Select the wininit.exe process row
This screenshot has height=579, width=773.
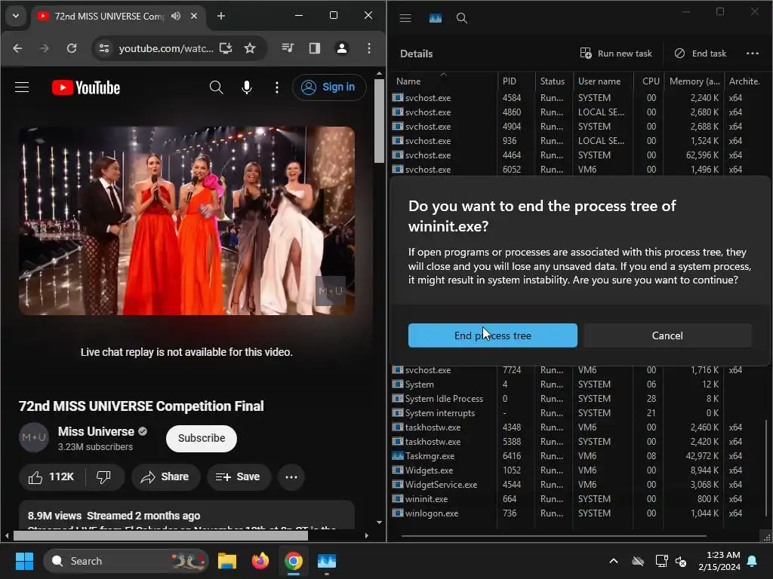pyautogui.click(x=577, y=499)
